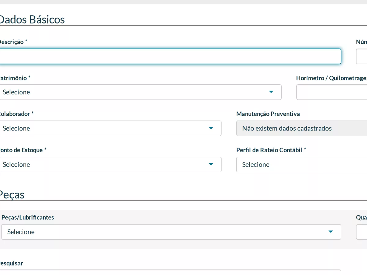The width and height of the screenshot is (367, 275).
Task: Click the "Manutenção Preventiva" label
Action: 268,114
